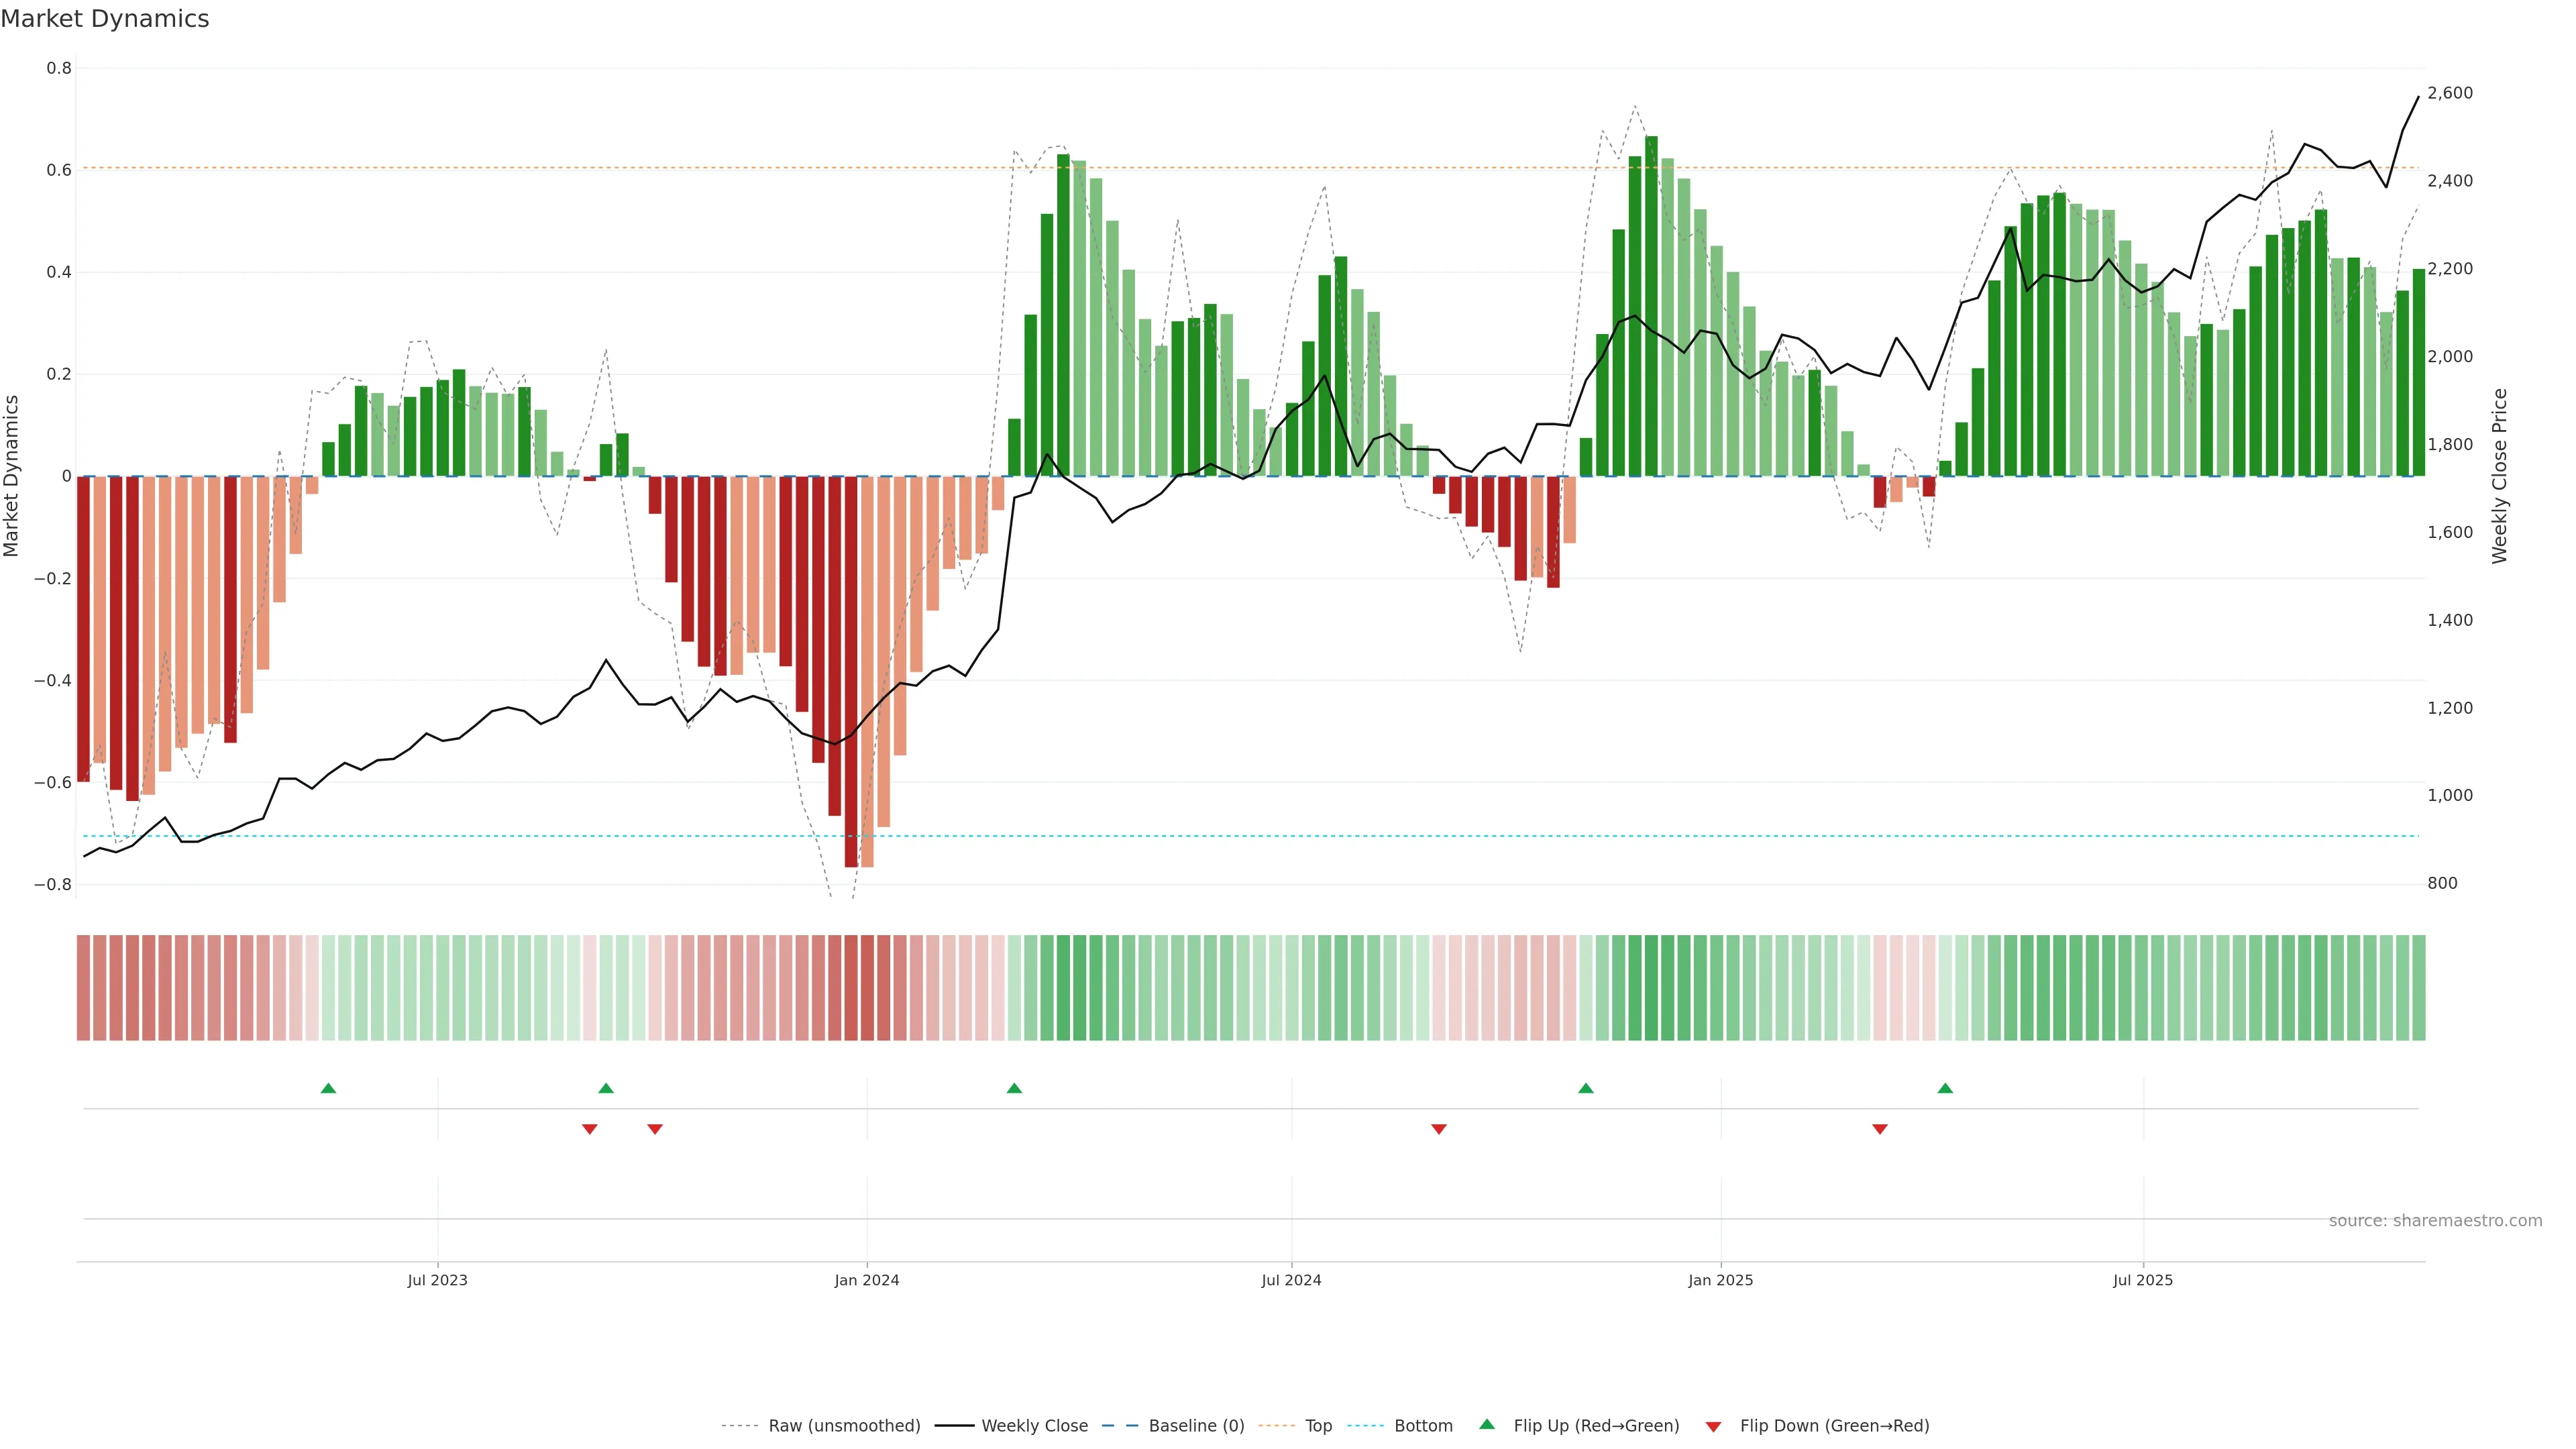2576x1449 pixels.
Task: Click the red flip-down triangle near September 2024
Action: point(1439,1129)
